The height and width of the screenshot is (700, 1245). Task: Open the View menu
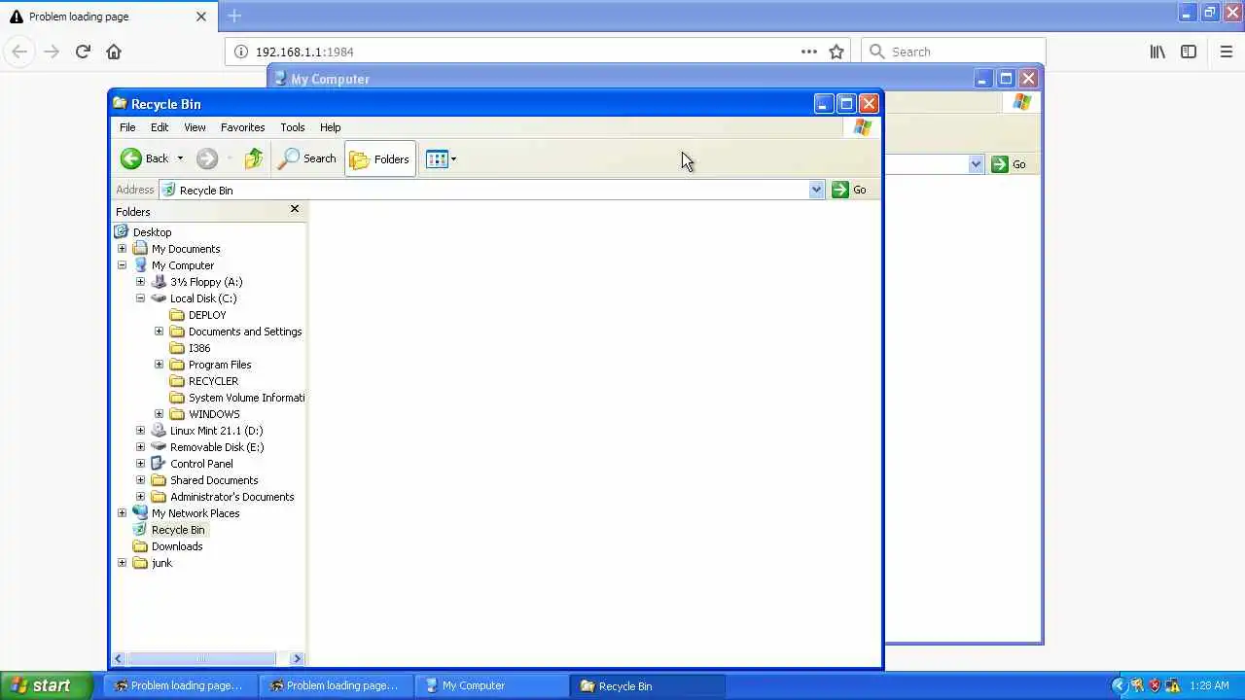[195, 127]
